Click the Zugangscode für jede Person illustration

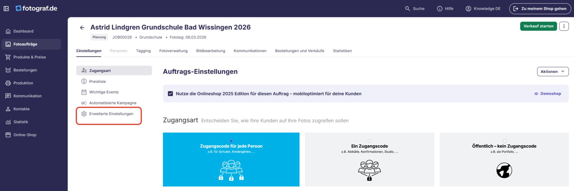pyautogui.click(x=231, y=170)
